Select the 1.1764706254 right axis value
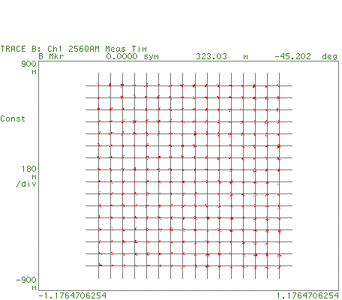The image size is (342, 300). pyautogui.click(x=308, y=295)
